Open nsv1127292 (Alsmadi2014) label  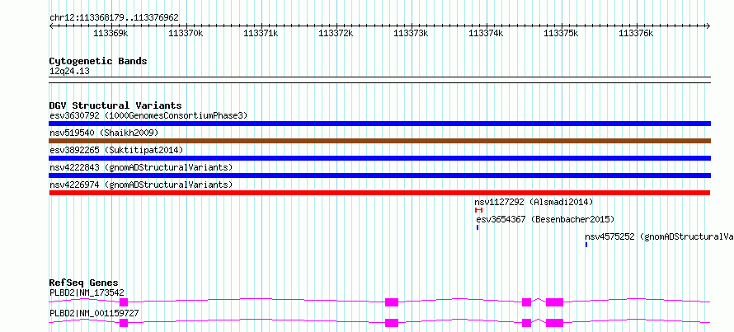[534, 202]
